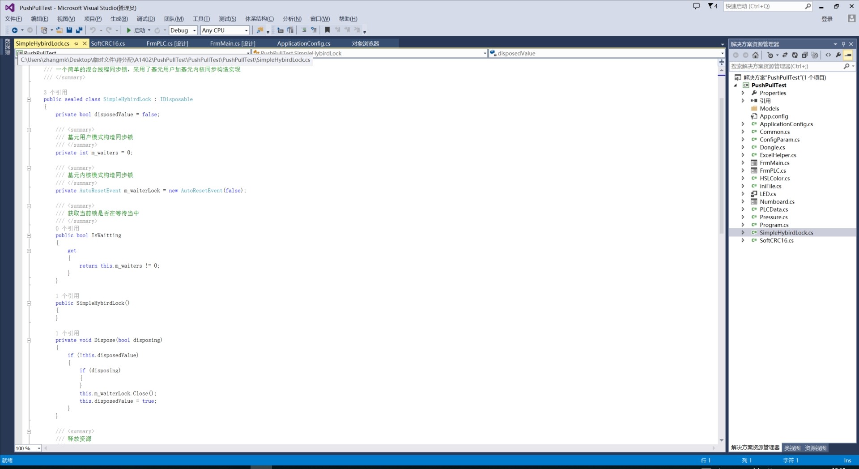Screen dimensions: 859x469
Task: Open the notifications flag showing 4
Action: click(x=713, y=6)
